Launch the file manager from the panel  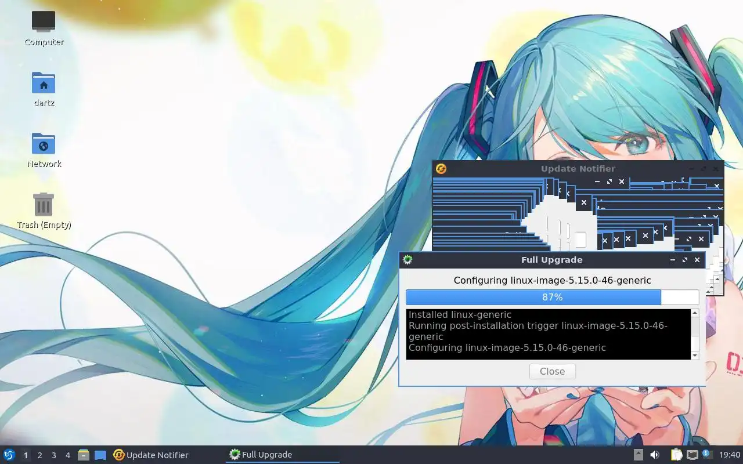pyautogui.click(x=84, y=455)
